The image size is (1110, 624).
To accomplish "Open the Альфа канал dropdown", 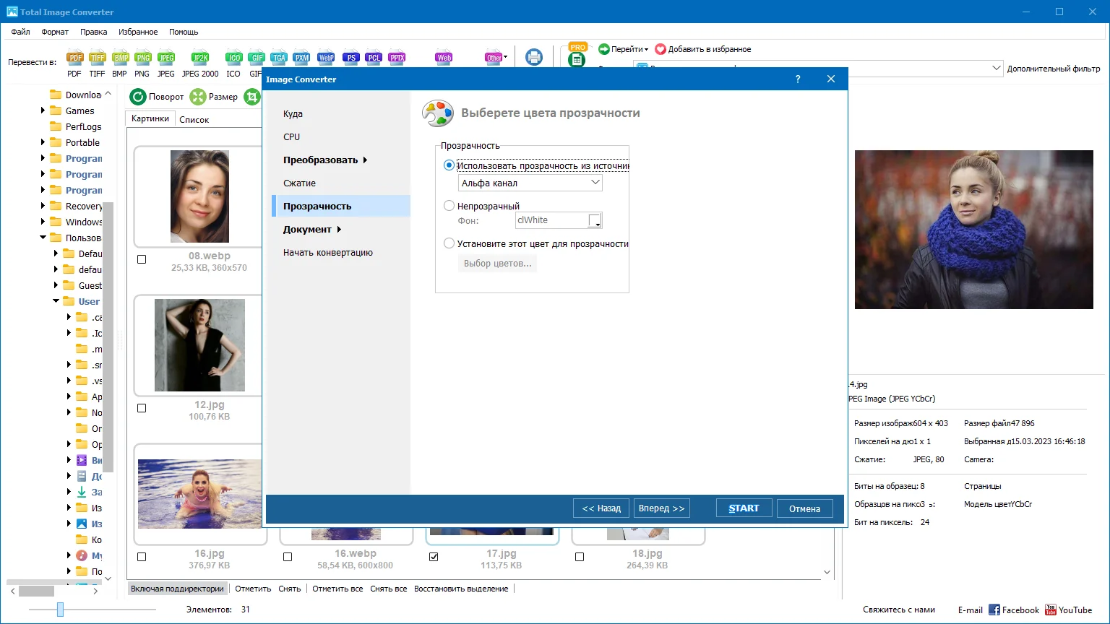I will 530,183.
